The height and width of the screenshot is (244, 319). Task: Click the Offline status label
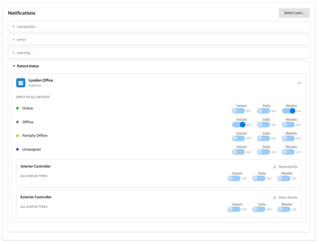[28, 122]
